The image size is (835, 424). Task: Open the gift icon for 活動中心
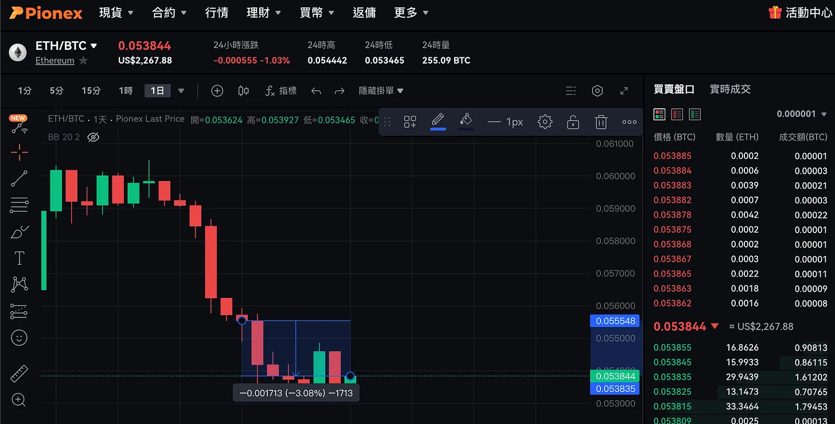(x=775, y=13)
